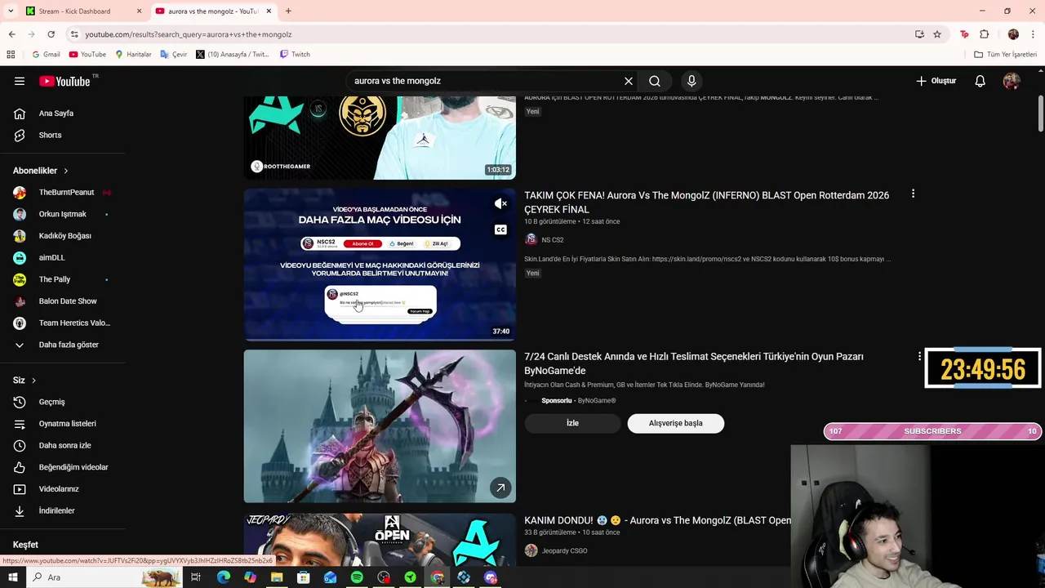Image resolution: width=1045 pixels, height=588 pixels.
Task: Open Chrome's three-dot menu
Action: 1033,34
